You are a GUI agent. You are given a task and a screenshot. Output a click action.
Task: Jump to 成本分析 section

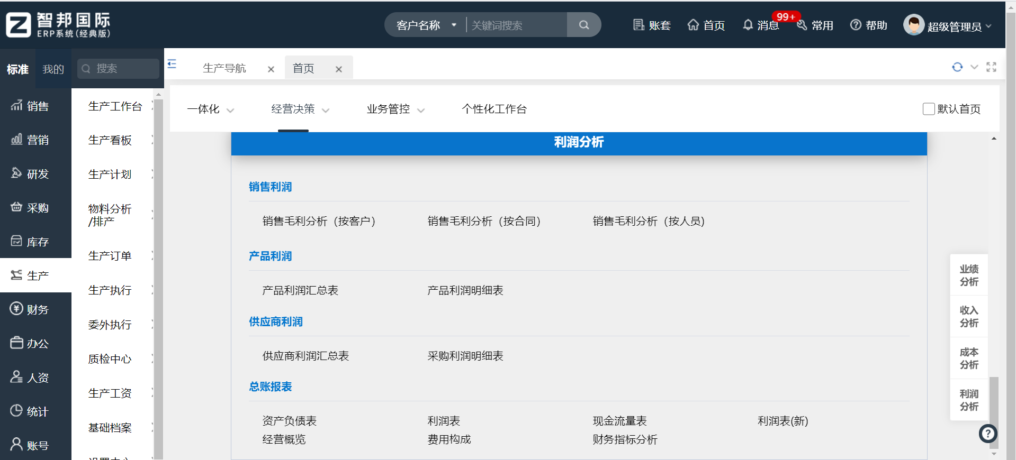[x=969, y=358]
